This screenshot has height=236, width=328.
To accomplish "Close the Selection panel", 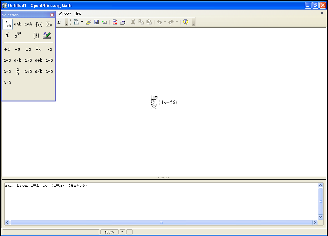I will tap(52, 15).
